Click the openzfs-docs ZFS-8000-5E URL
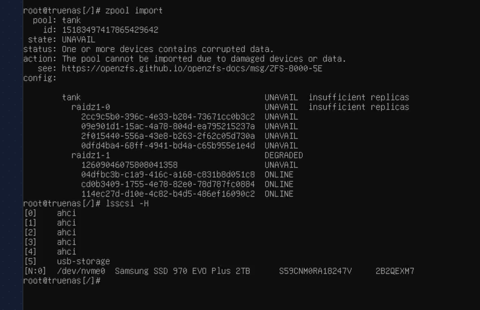This screenshot has width=480, height=310. [192, 68]
